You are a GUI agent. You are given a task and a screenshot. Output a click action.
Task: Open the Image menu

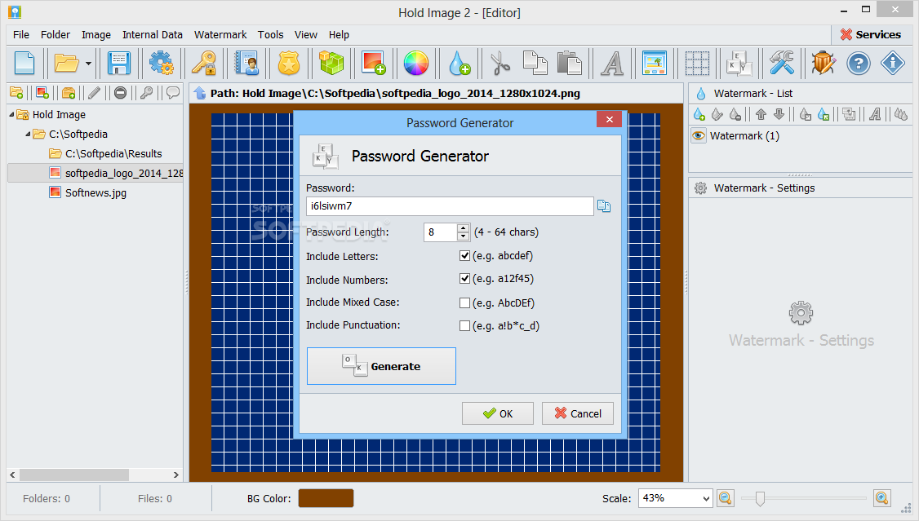(x=96, y=34)
